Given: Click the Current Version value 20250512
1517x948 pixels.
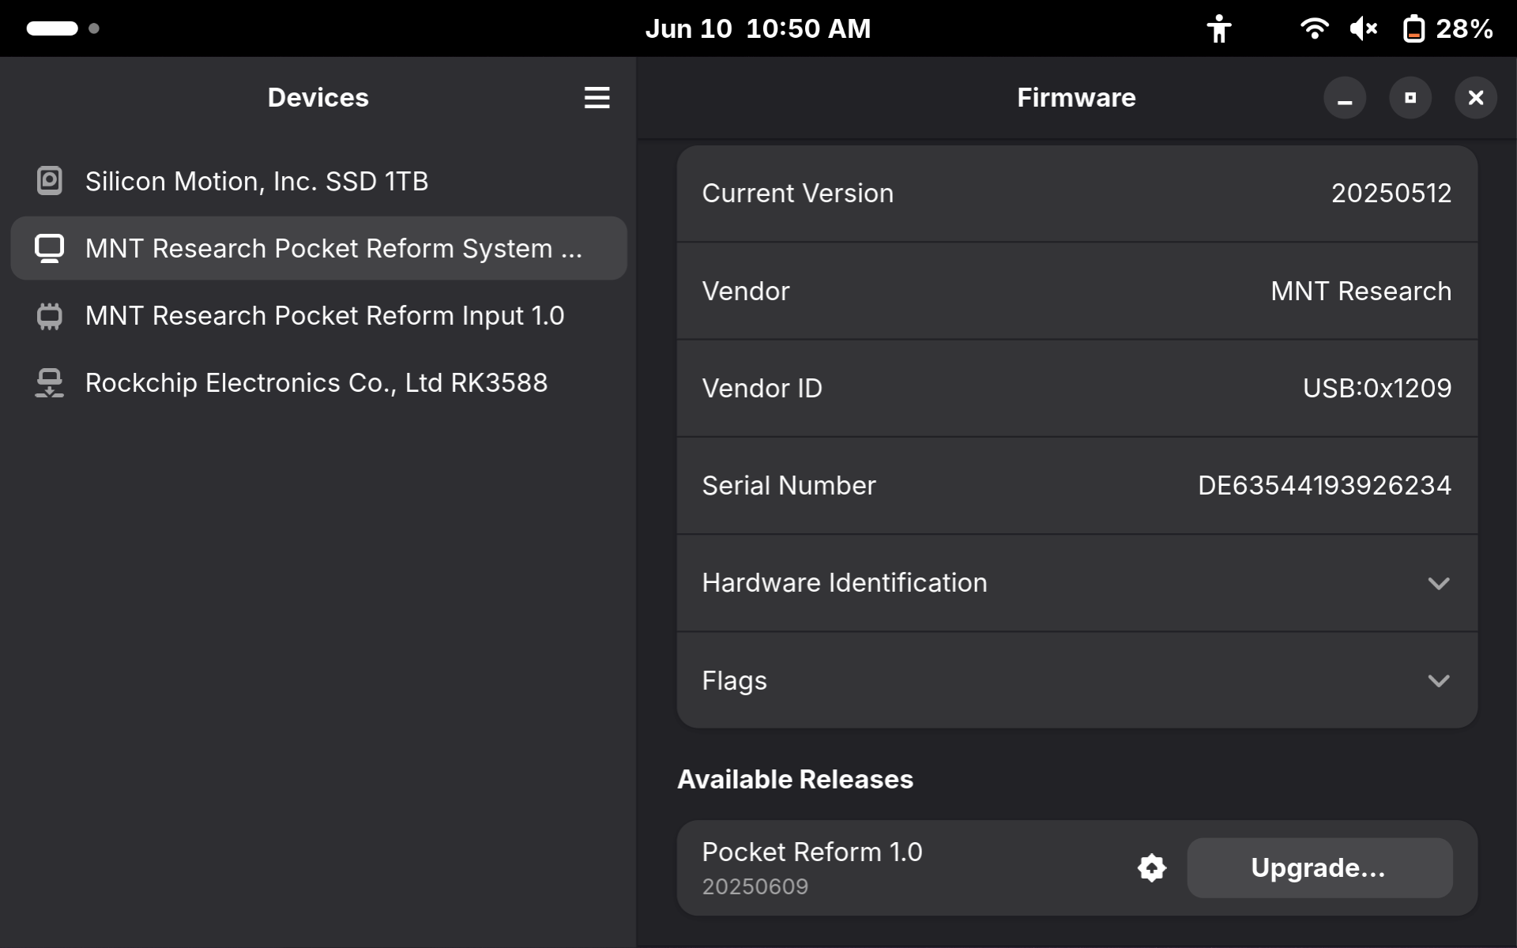Looking at the screenshot, I should click(1391, 194).
